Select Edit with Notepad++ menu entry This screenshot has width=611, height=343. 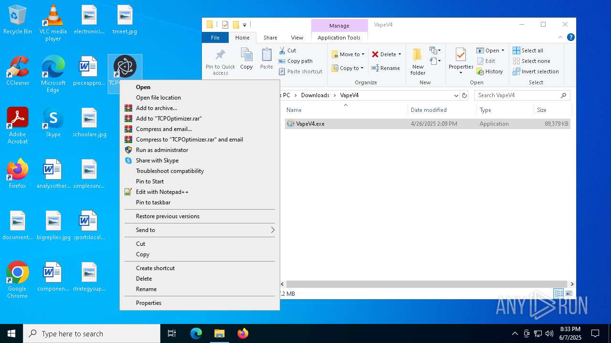[x=200, y=192]
